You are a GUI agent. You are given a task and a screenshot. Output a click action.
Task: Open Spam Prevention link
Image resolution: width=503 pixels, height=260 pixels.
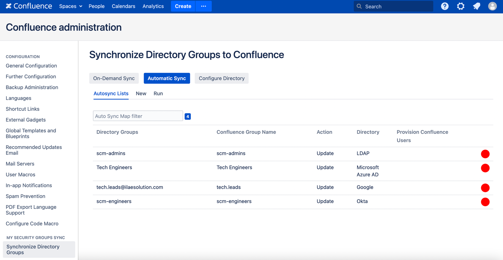tap(25, 196)
